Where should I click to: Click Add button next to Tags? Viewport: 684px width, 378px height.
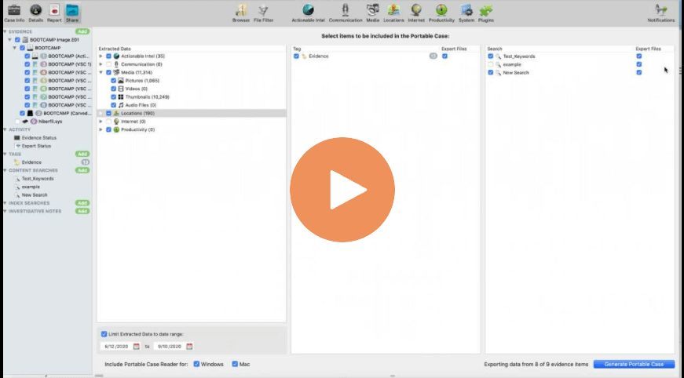coord(82,154)
